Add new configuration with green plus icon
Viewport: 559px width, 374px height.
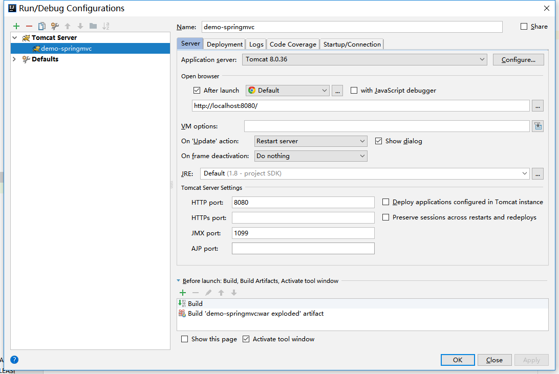(x=16, y=26)
